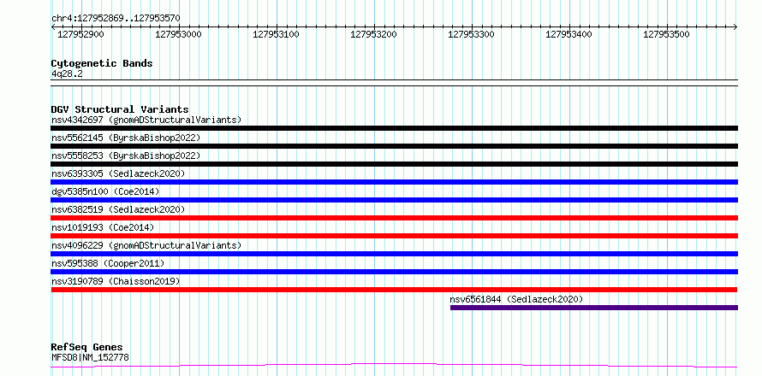Image resolution: width=762 pixels, height=376 pixels.
Task: Open variant nsv6382519 (Sedlazeck2020) label
Action: [118, 209]
